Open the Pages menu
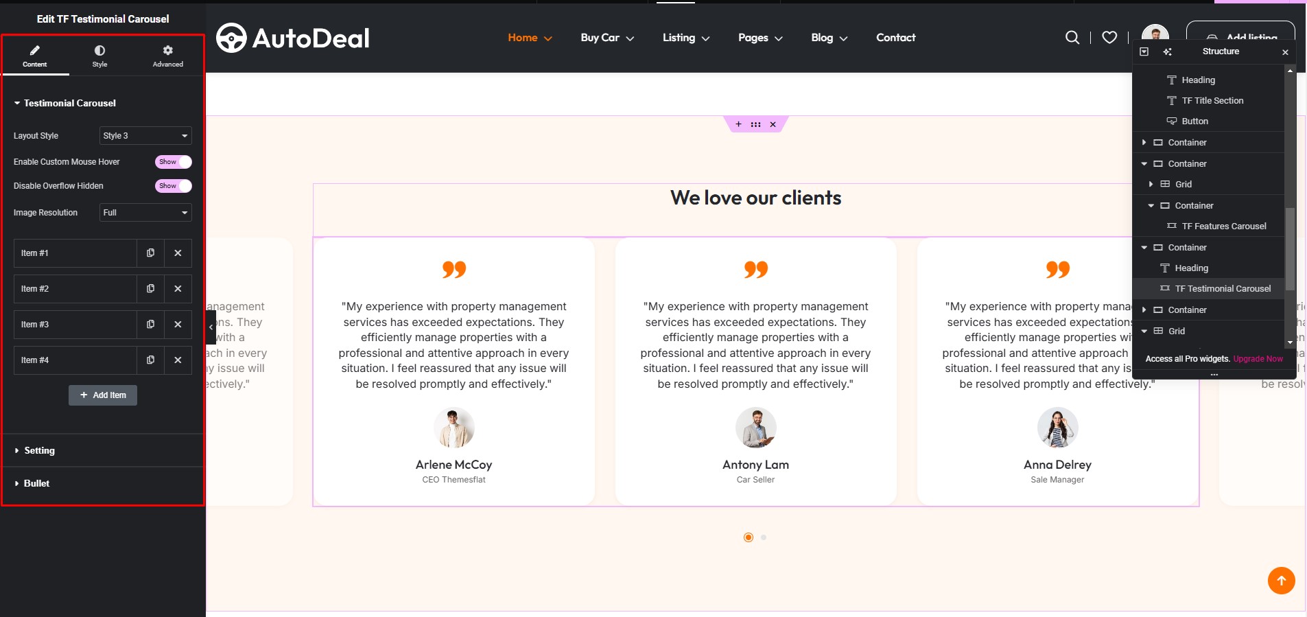 [x=760, y=38]
